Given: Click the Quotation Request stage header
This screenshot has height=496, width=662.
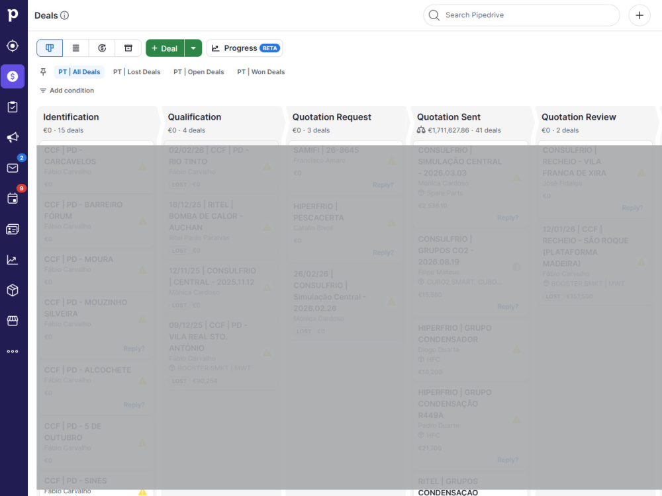Looking at the screenshot, I should (x=332, y=117).
